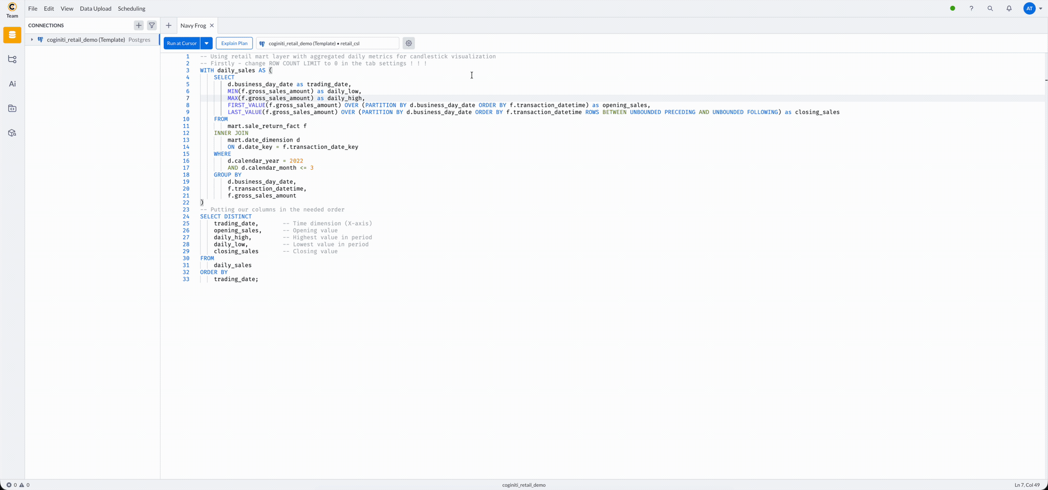Open the Data Upload menu
Viewport: 1048px width, 490px height.
click(x=95, y=9)
